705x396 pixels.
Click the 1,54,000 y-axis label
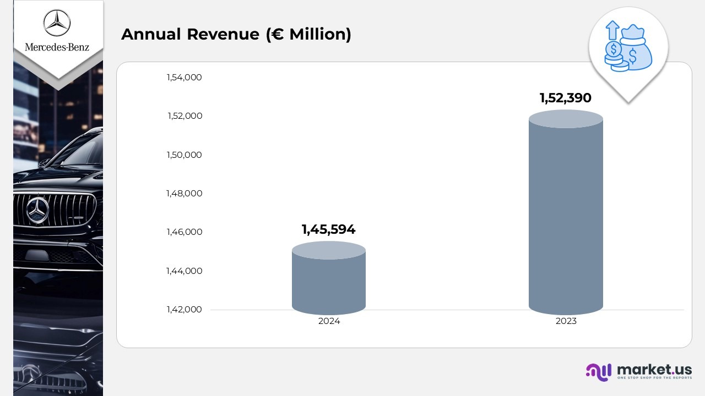click(x=185, y=78)
